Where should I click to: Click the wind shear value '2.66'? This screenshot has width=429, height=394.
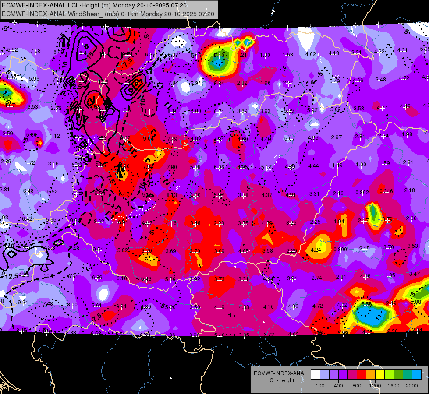coord(56,108)
